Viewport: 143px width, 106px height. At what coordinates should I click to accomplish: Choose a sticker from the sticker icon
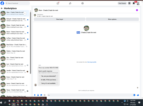[41, 95]
